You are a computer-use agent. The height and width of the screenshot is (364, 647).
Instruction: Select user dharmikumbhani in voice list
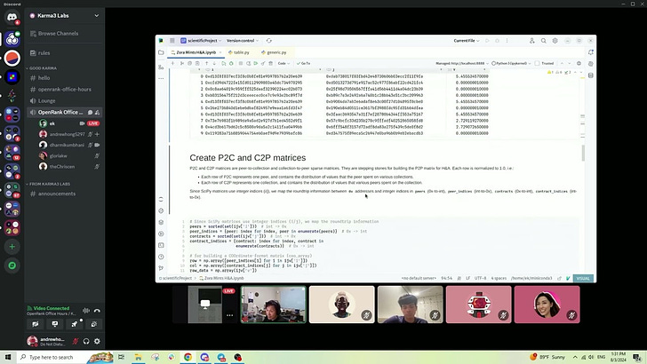pos(69,145)
